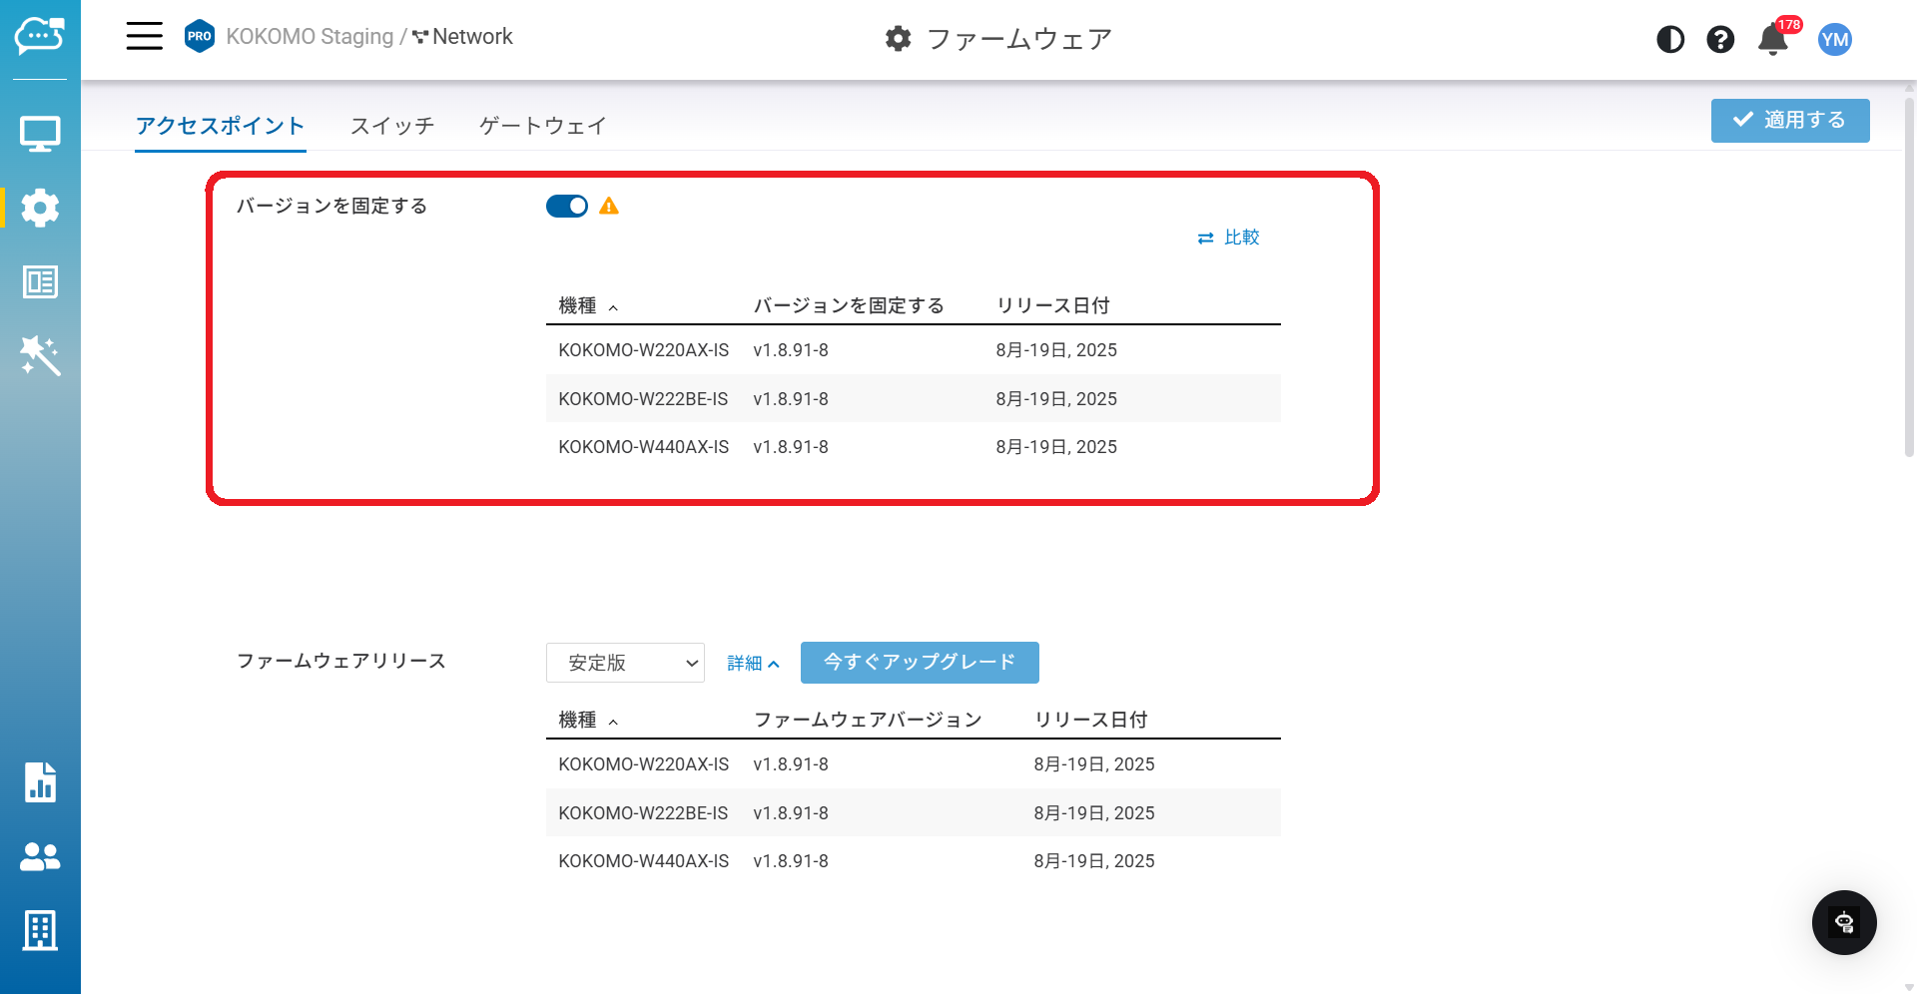This screenshot has width=1917, height=994.
Task: Click the 比較 compare link
Action: pyautogui.click(x=1229, y=238)
